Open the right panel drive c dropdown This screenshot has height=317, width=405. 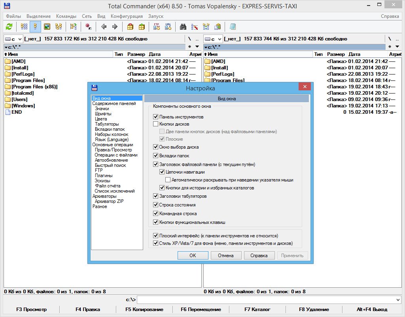(x=213, y=39)
